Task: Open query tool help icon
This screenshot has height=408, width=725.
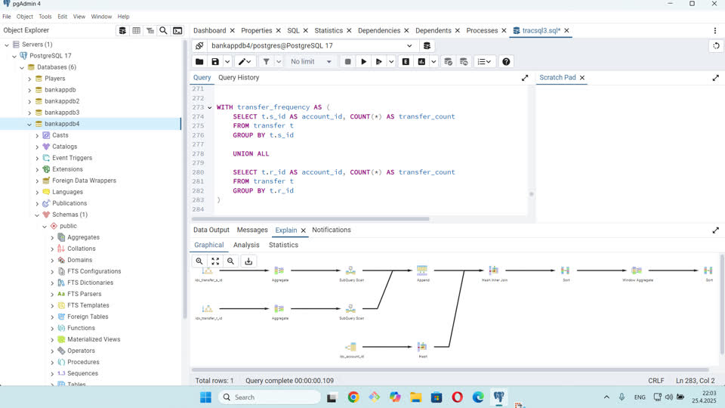Action: click(x=506, y=61)
